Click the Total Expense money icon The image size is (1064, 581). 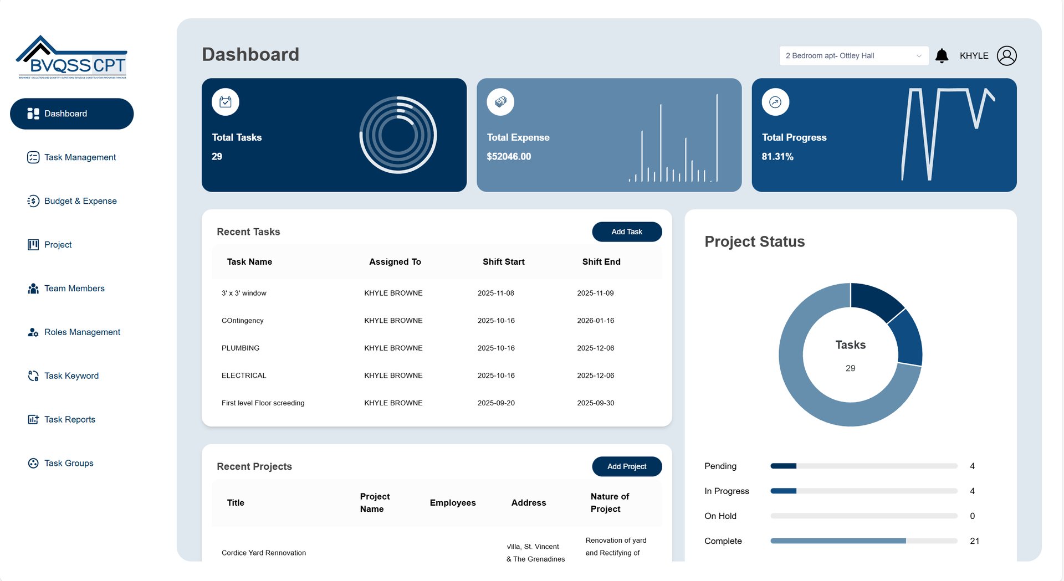tap(500, 102)
